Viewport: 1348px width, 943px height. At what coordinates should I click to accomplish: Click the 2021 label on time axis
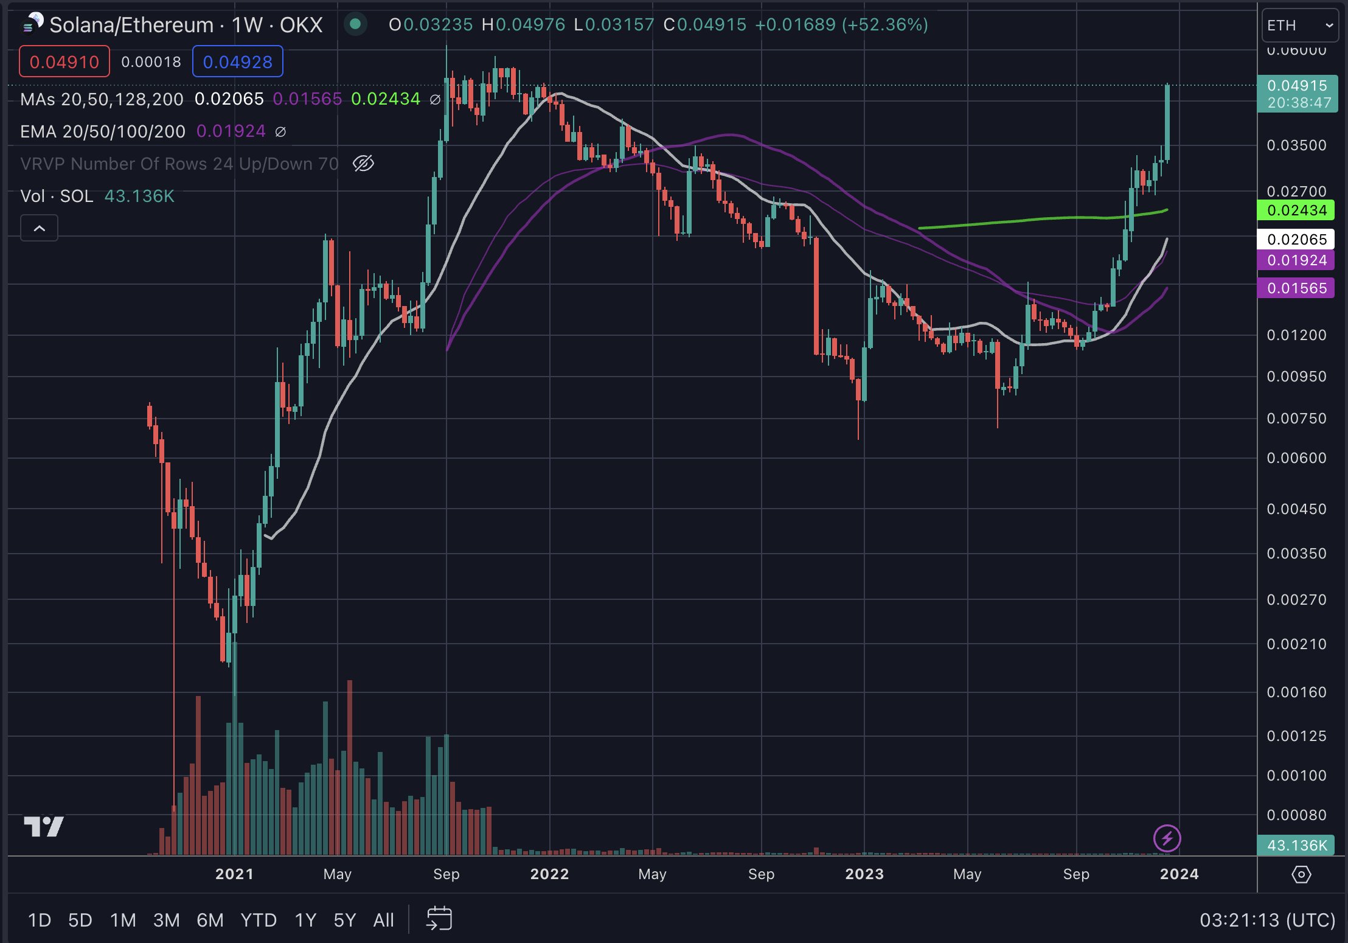click(x=234, y=874)
